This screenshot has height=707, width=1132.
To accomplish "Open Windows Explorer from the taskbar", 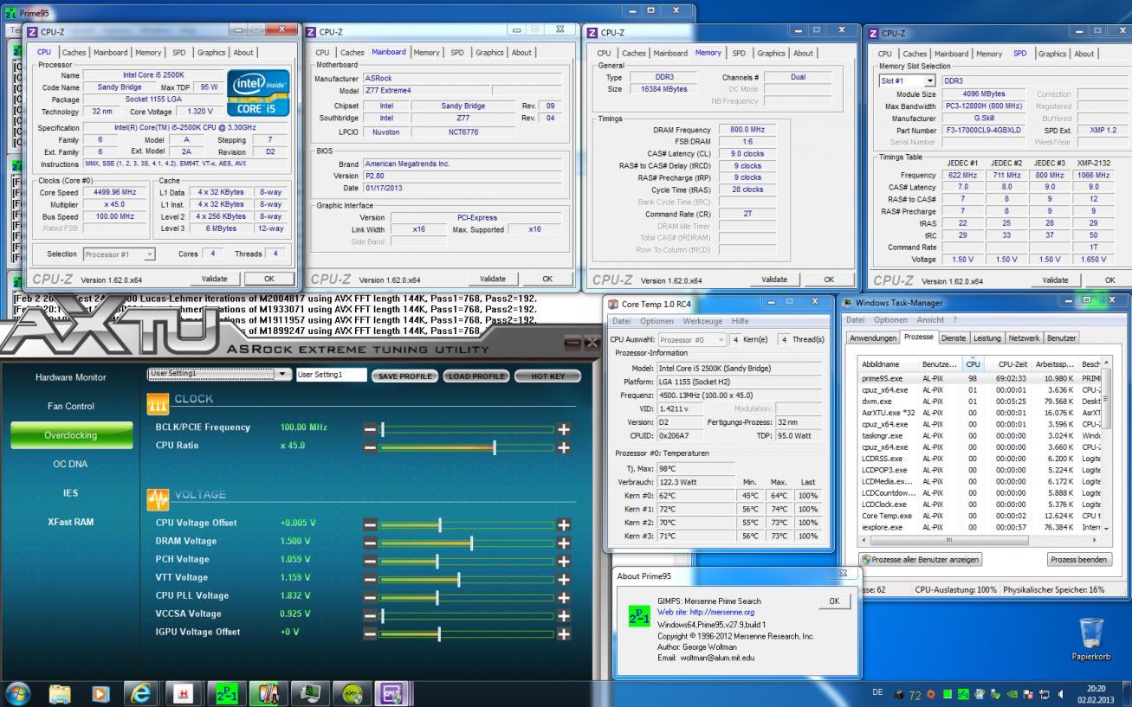I will point(60,693).
